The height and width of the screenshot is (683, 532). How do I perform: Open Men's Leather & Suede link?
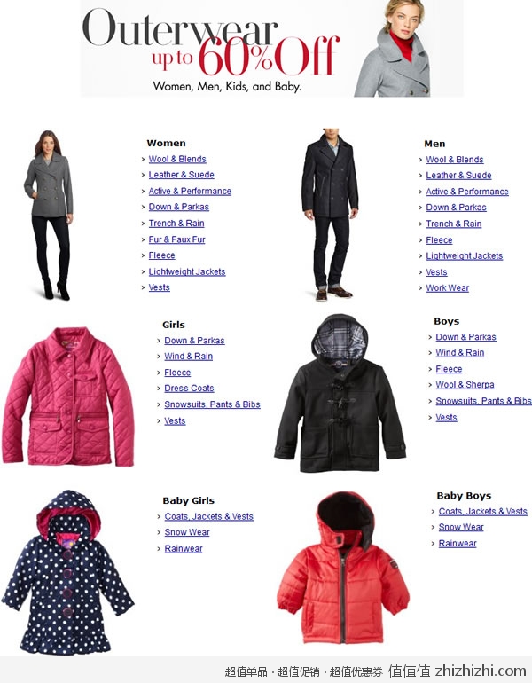[458, 176]
